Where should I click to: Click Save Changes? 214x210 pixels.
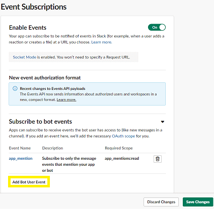pos(198,202)
